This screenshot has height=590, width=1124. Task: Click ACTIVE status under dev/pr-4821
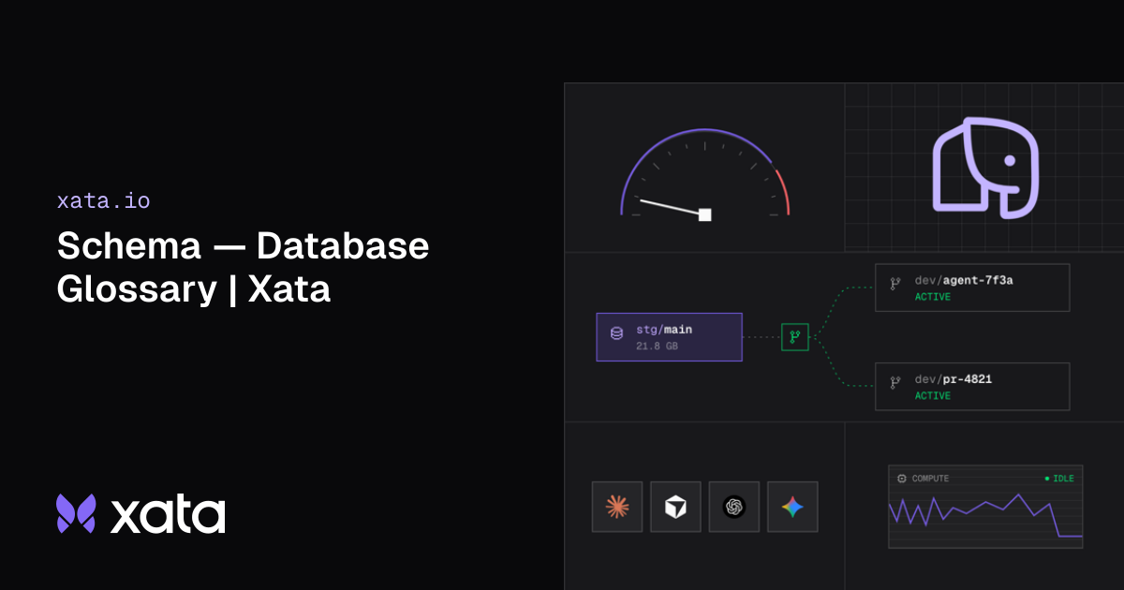pyautogui.click(x=933, y=396)
